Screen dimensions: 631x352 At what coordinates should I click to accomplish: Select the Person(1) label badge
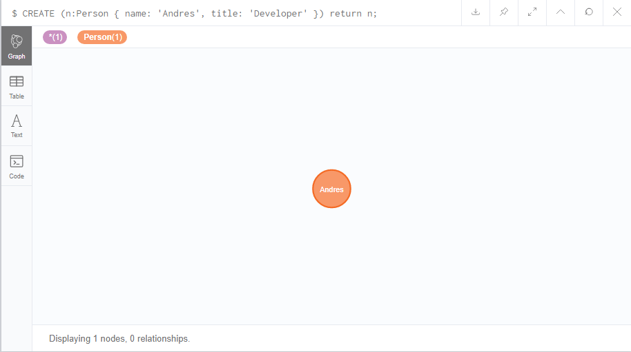coord(102,37)
